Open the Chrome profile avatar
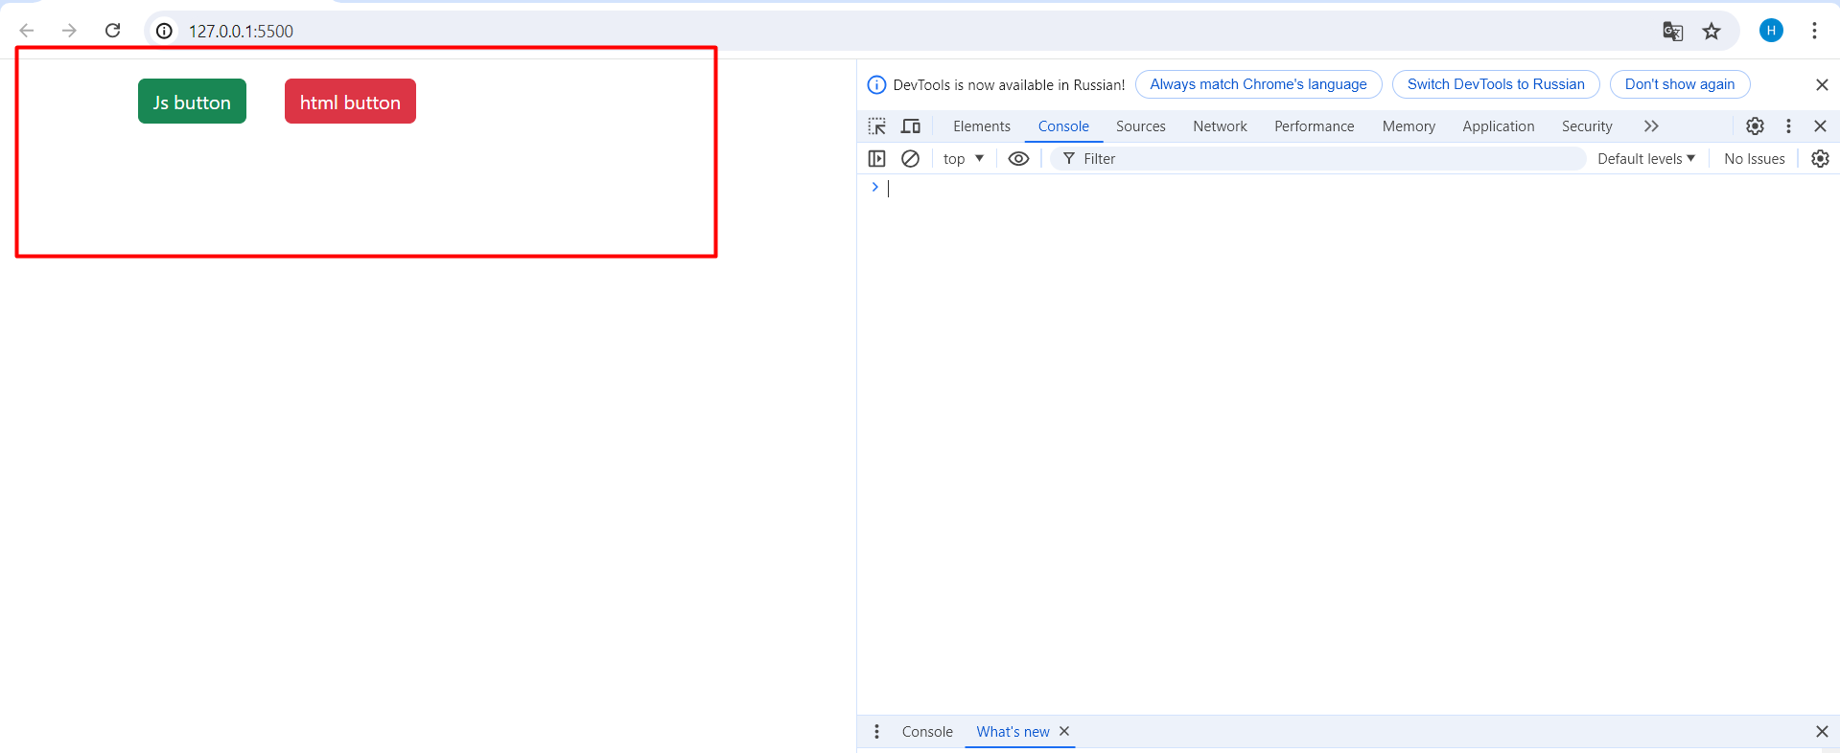The height and width of the screenshot is (753, 1840). coord(1771,31)
